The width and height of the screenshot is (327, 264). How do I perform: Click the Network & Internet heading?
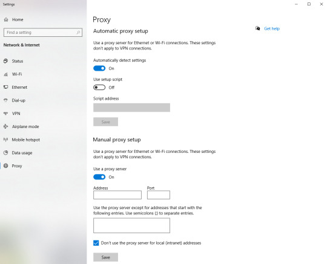(21, 45)
